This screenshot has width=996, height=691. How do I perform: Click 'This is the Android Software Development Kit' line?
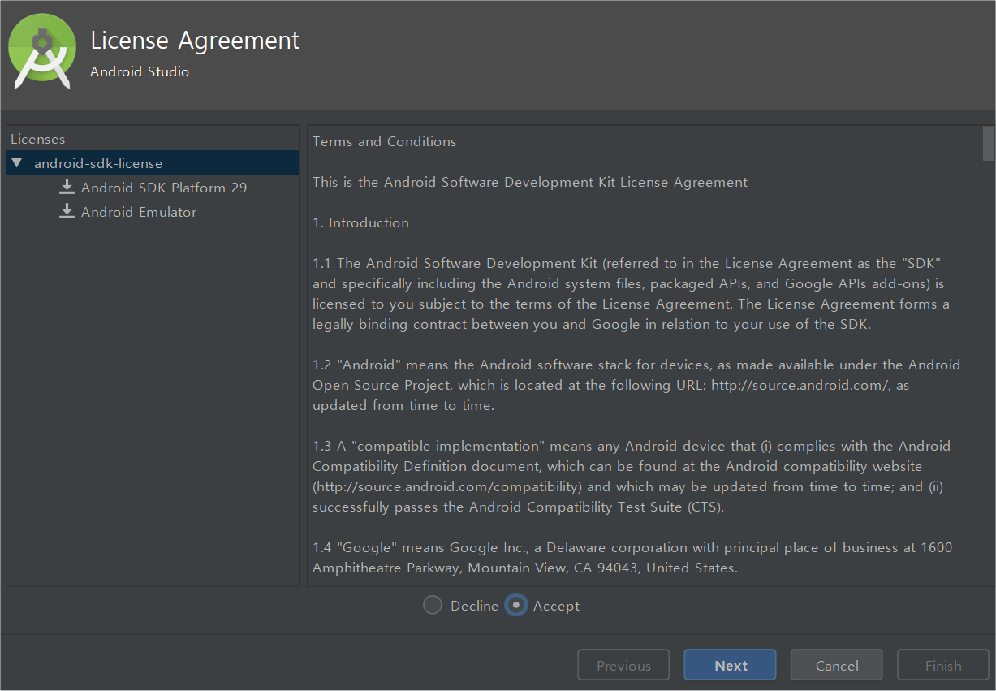pos(530,182)
